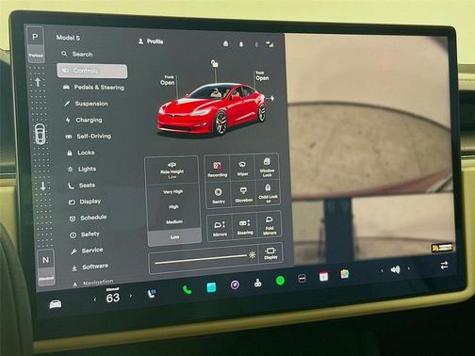Toggle Window Lock
The width and height of the screenshot is (475, 356).
pyautogui.click(x=267, y=168)
